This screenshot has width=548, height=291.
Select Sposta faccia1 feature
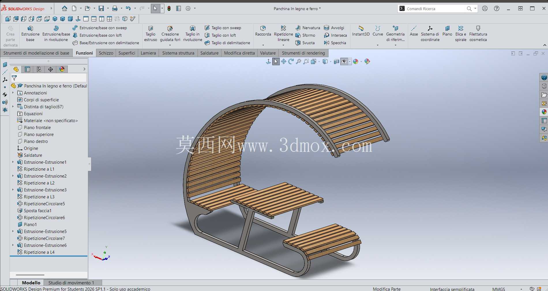click(x=37, y=210)
